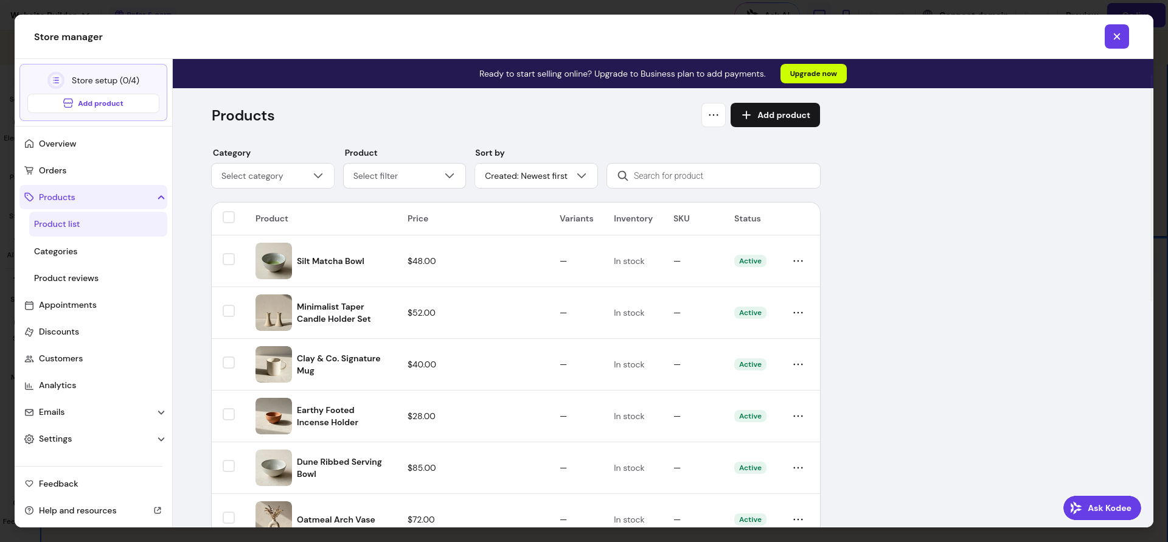Screen dimensions: 1168x542
Task: Open the Product Select filter dropdown
Action: (x=405, y=176)
